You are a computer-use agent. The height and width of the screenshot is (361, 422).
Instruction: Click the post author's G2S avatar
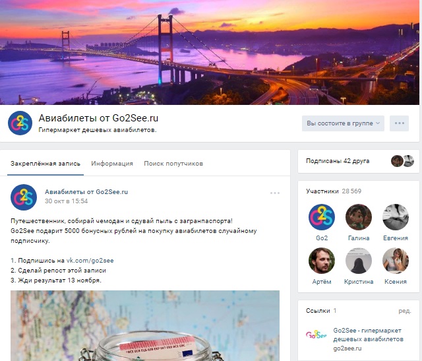[x=24, y=197]
